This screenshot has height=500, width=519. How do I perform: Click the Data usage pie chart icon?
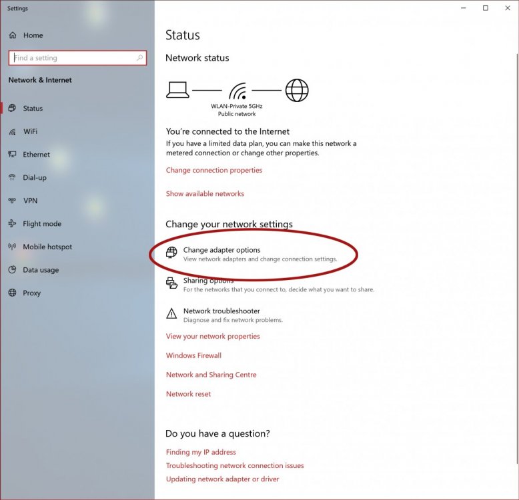click(x=12, y=269)
